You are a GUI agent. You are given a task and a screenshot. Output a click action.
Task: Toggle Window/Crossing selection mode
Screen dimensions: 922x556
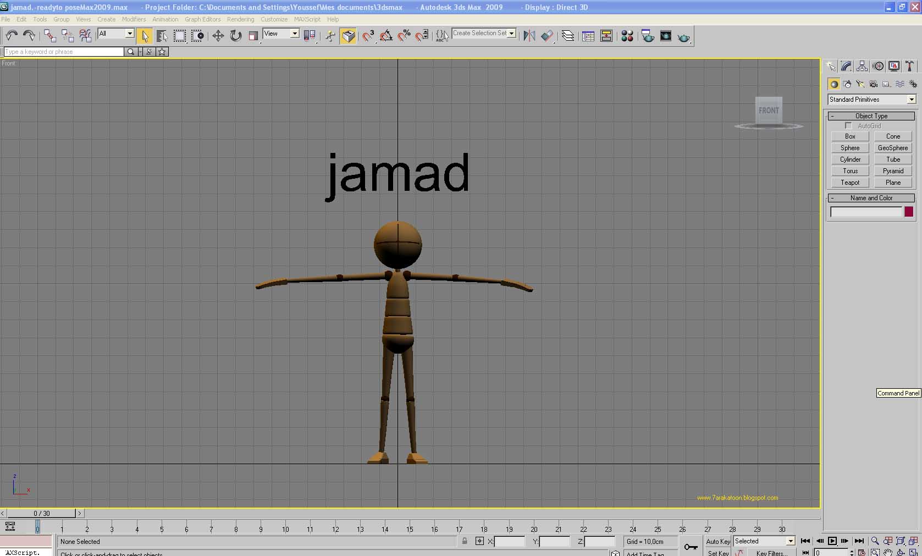tap(197, 36)
